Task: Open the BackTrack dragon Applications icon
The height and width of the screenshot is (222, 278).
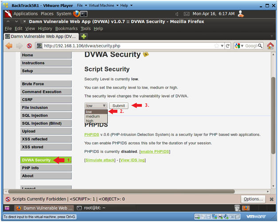Action: click(8, 14)
